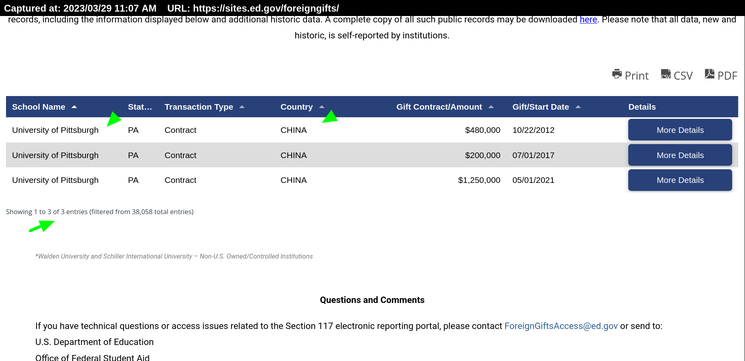Click Gift Contract/Amount header text
Viewport: 745px width, 361px height.
click(439, 107)
